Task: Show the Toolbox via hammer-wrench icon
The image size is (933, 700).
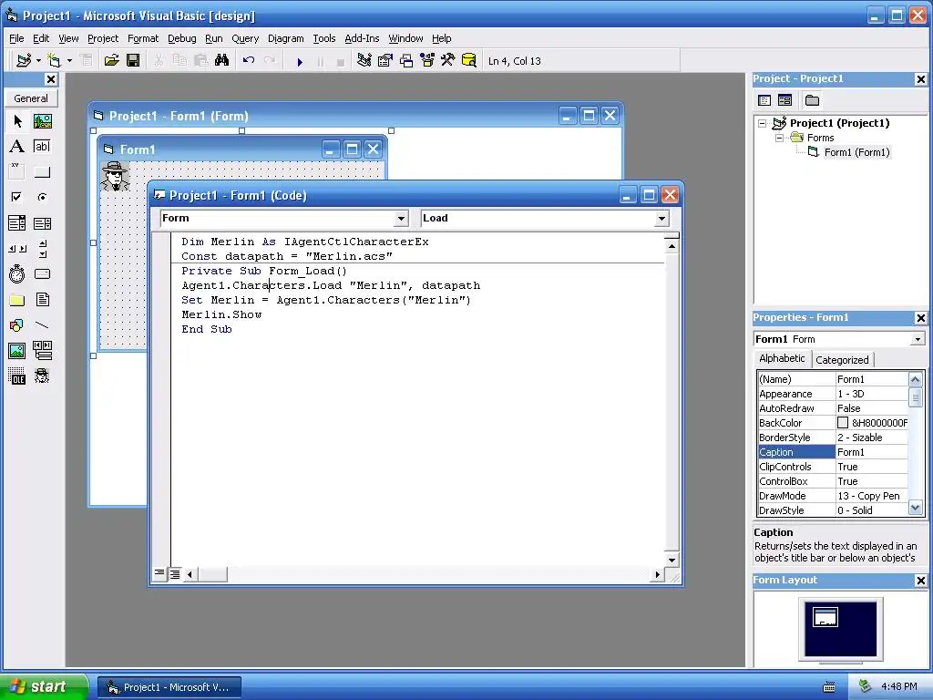Action: pos(448,61)
